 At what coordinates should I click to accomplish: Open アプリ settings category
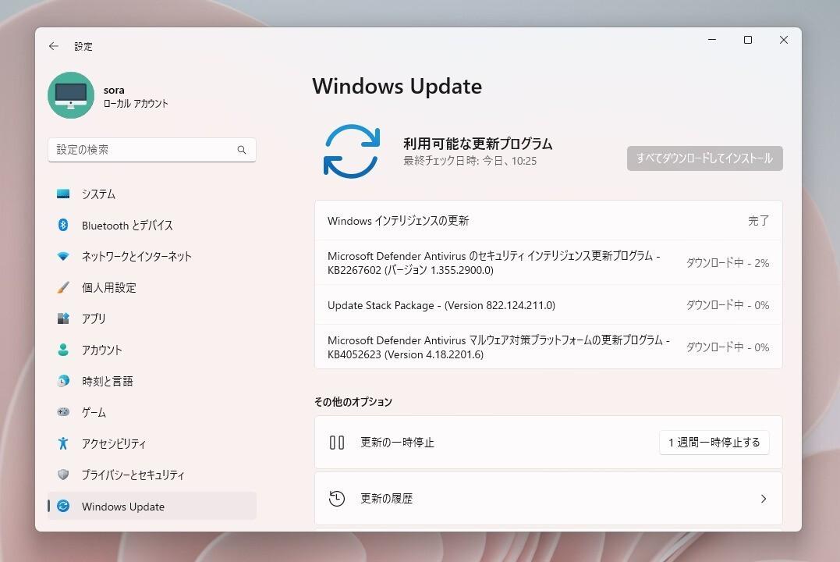point(152,318)
